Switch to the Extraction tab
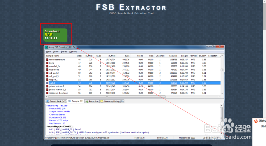This screenshot has height=146, width=266. pos(92,101)
